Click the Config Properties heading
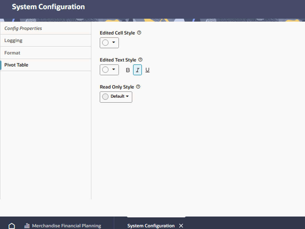This screenshot has width=305, height=229. [x=23, y=28]
